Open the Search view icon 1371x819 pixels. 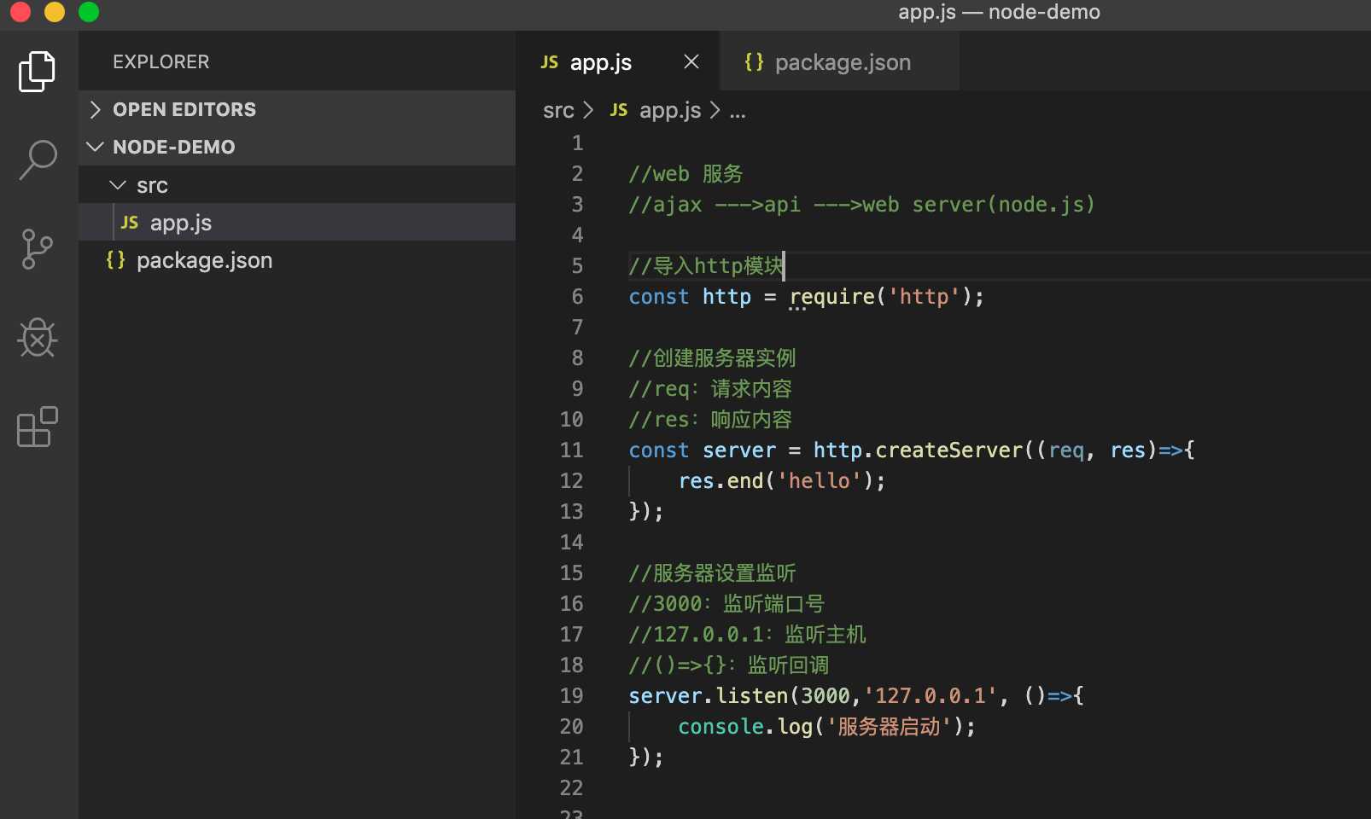pos(38,160)
